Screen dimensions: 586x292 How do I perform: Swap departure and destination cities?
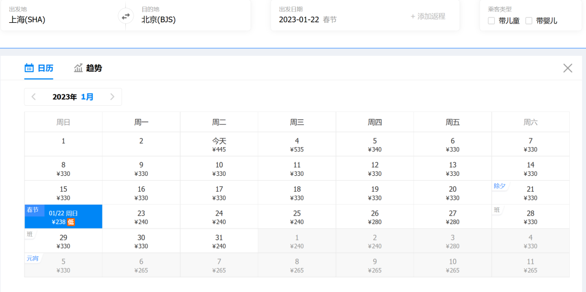[x=125, y=16]
